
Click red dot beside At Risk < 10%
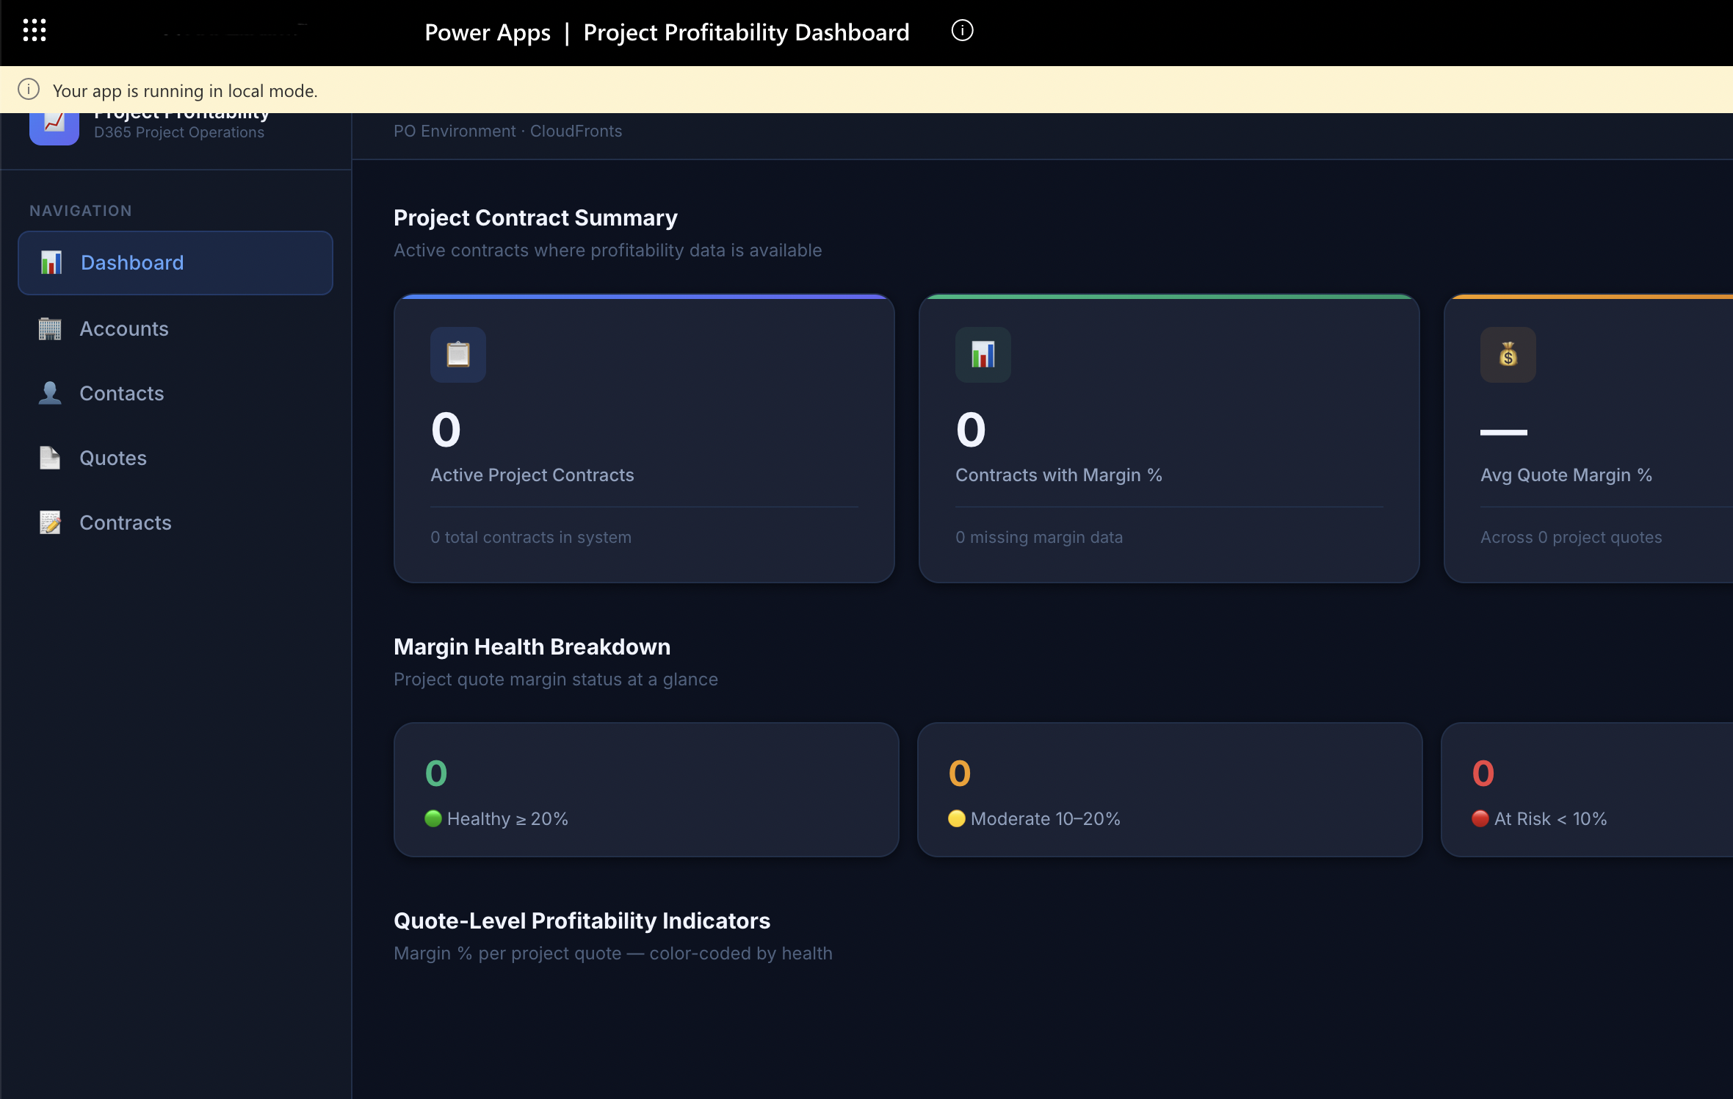pyautogui.click(x=1480, y=818)
